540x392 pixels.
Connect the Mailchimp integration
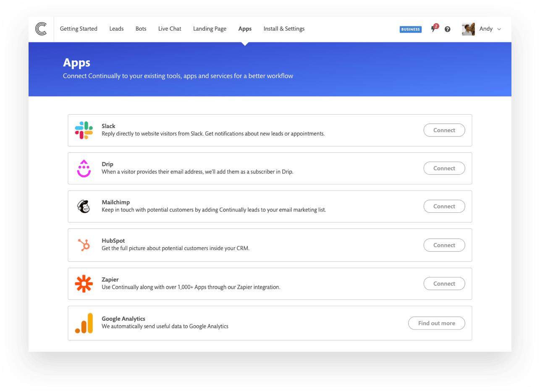click(x=444, y=206)
